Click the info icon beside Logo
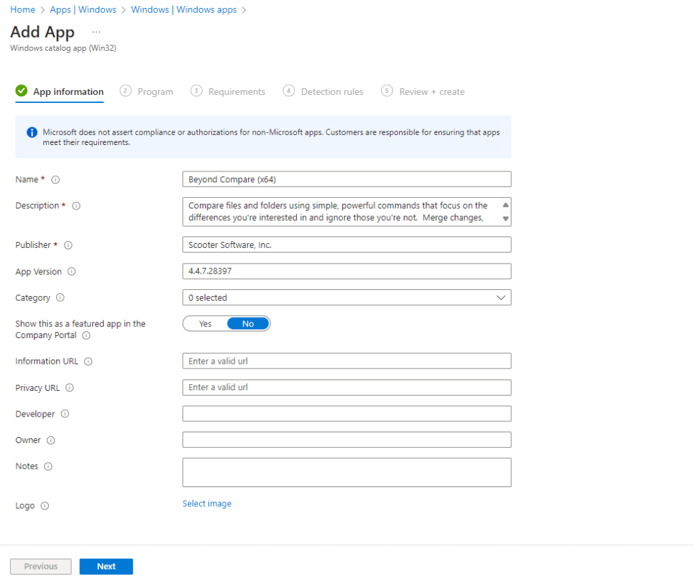 tap(45, 506)
